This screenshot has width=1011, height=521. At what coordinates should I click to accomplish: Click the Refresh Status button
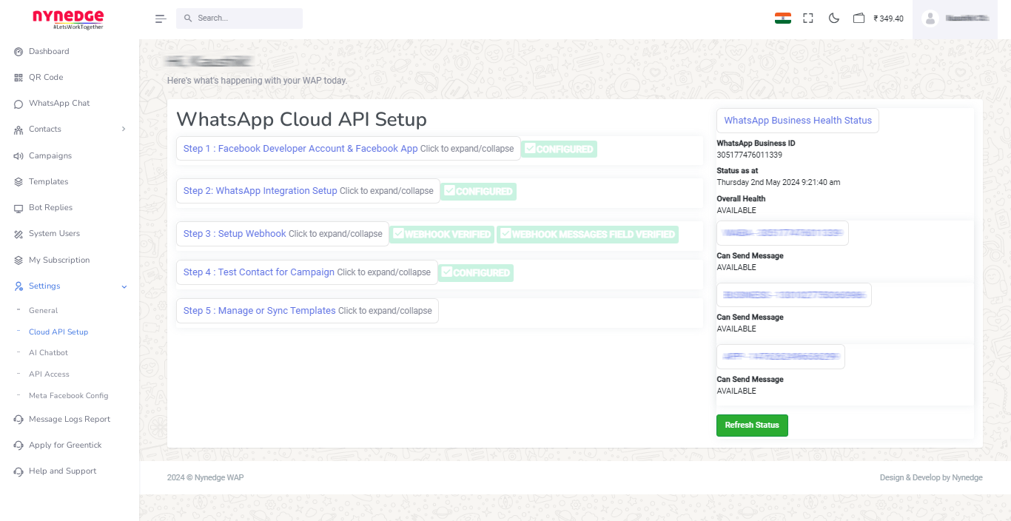click(752, 426)
